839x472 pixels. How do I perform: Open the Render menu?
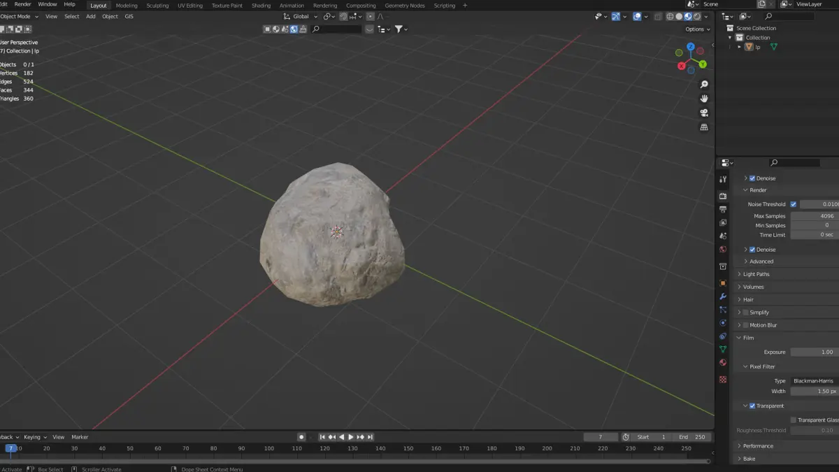tap(23, 4)
